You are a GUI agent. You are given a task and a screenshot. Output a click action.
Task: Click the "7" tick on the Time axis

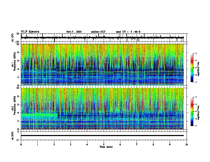[x=137, y=145]
